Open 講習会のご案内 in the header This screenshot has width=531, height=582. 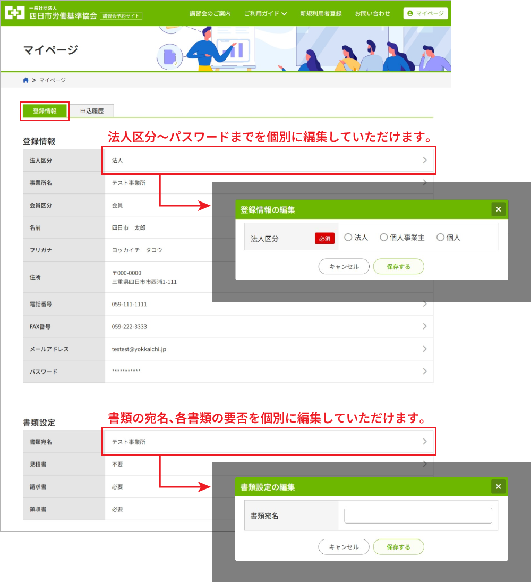(210, 13)
